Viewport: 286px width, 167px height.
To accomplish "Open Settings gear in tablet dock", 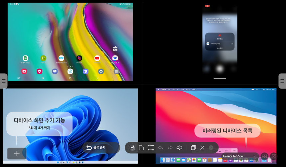I will (x=101, y=71).
